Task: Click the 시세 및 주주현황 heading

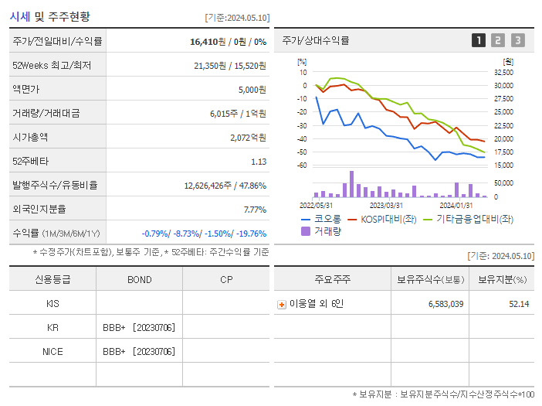Action: [49, 16]
